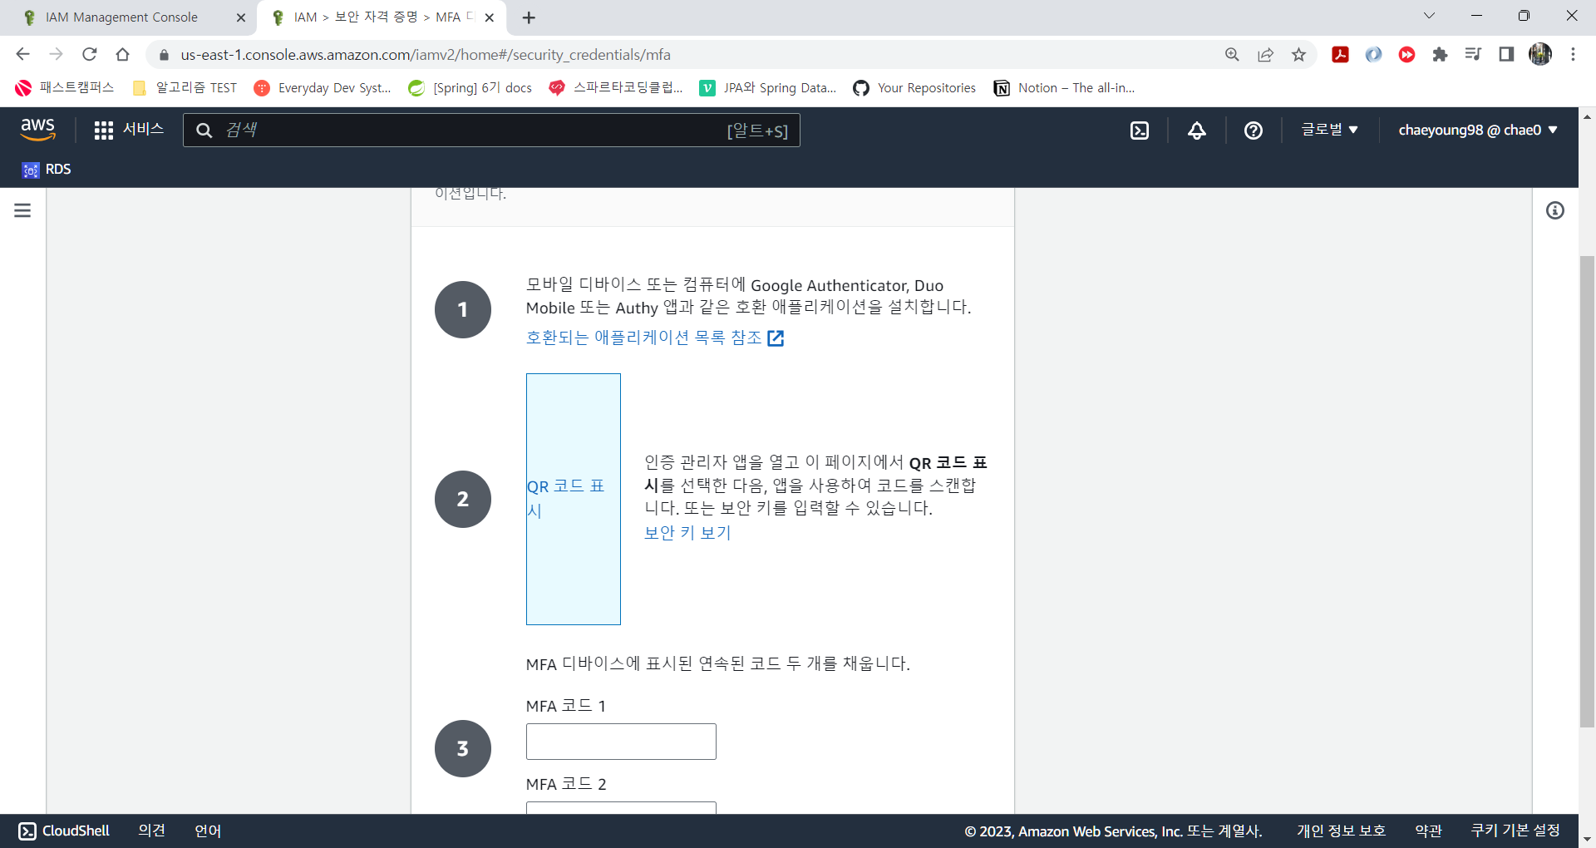This screenshot has width=1596, height=848.
Task: Bookmark this page with star icon
Action: (x=1298, y=54)
